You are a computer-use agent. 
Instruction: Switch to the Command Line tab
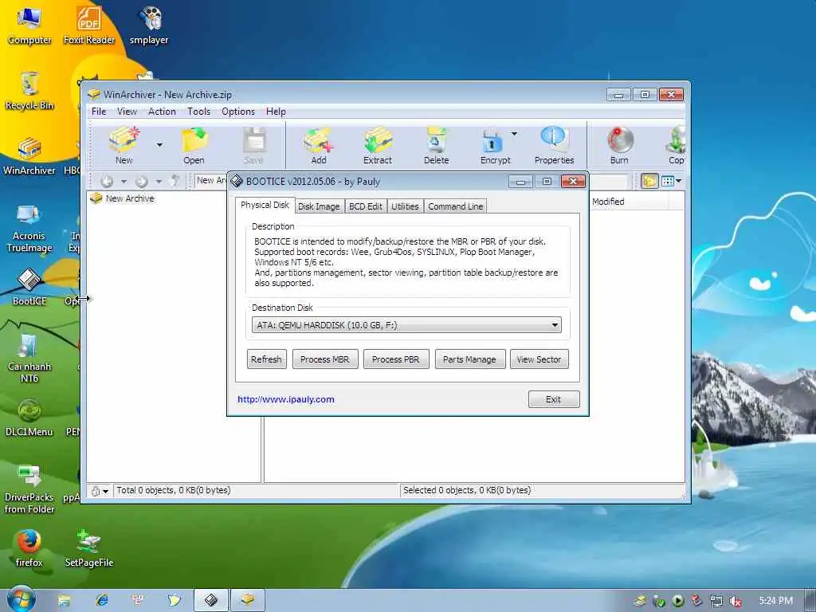click(x=455, y=206)
